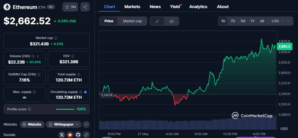Click the 27 May date axis label

[x=143, y=134]
